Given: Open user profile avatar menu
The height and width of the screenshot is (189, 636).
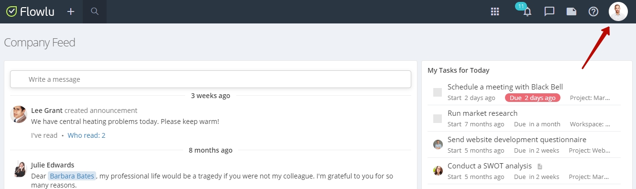Looking at the screenshot, I should pyautogui.click(x=618, y=11).
